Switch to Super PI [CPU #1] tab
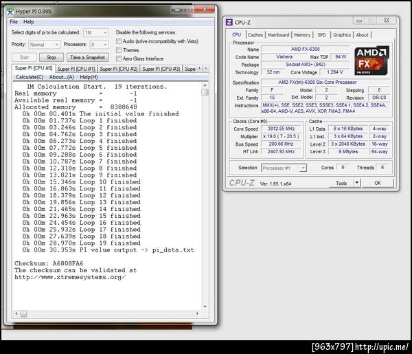The image size is (412, 354). (76, 69)
